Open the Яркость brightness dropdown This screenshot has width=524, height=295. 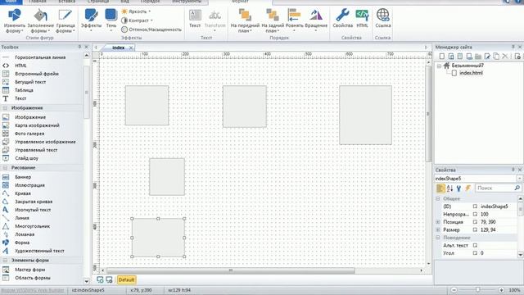click(x=136, y=11)
